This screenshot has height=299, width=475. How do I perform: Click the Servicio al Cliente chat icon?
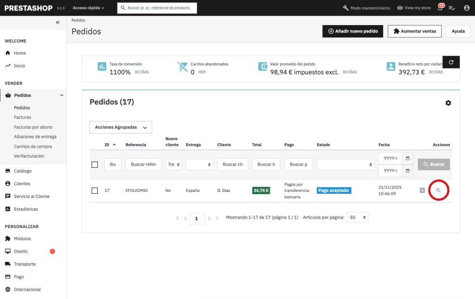[8, 197]
